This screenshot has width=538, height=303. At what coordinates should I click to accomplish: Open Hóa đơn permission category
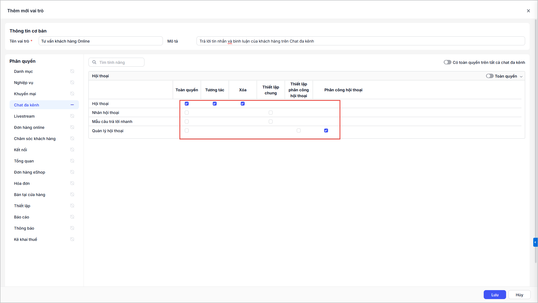44,183
